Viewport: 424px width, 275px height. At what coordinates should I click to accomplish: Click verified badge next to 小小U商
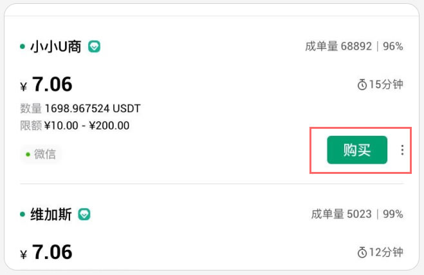tap(94, 46)
